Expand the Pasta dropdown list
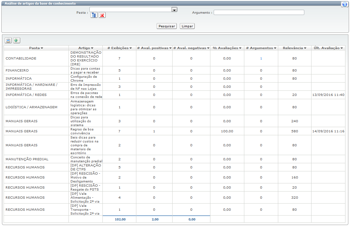 pyautogui.click(x=175, y=10)
